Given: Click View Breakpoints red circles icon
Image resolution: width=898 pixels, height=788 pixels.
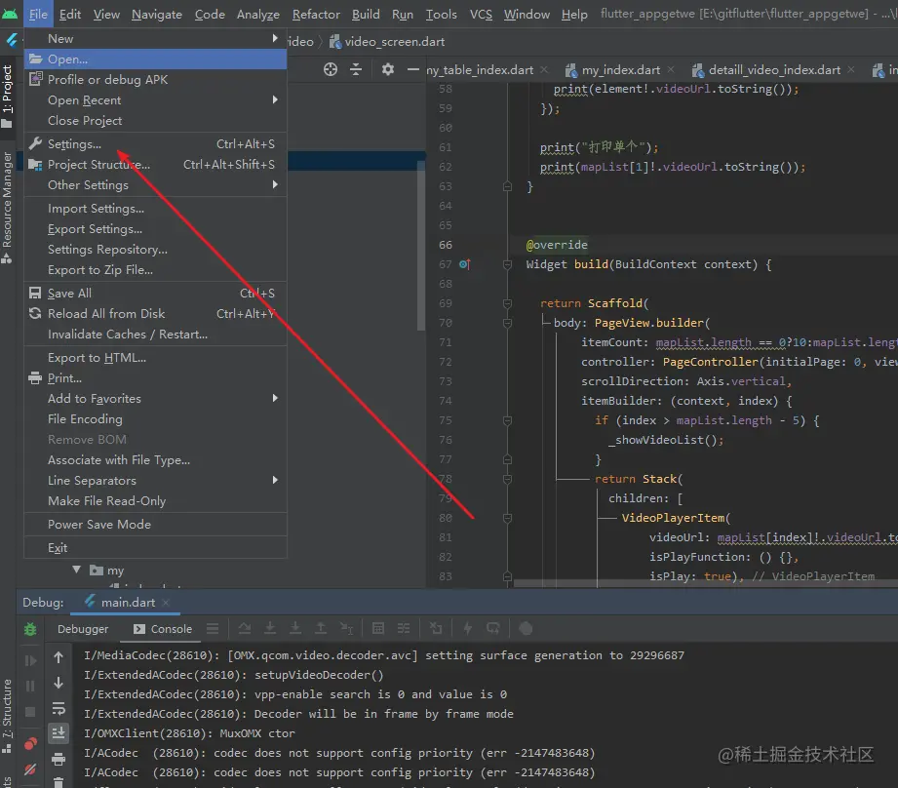Looking at the screenshot, I should [30, 744].
